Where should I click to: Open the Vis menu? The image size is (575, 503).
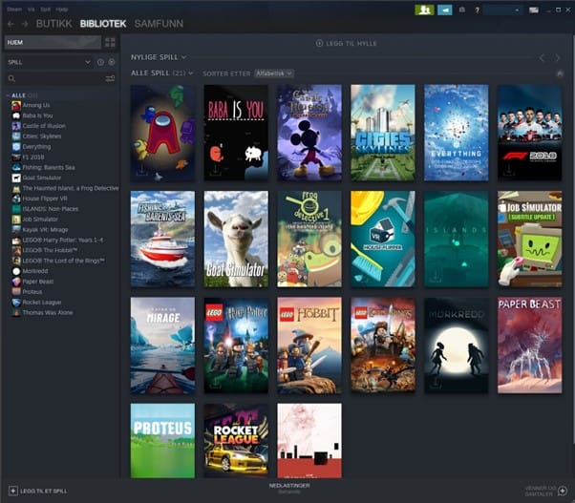point(32,10)
